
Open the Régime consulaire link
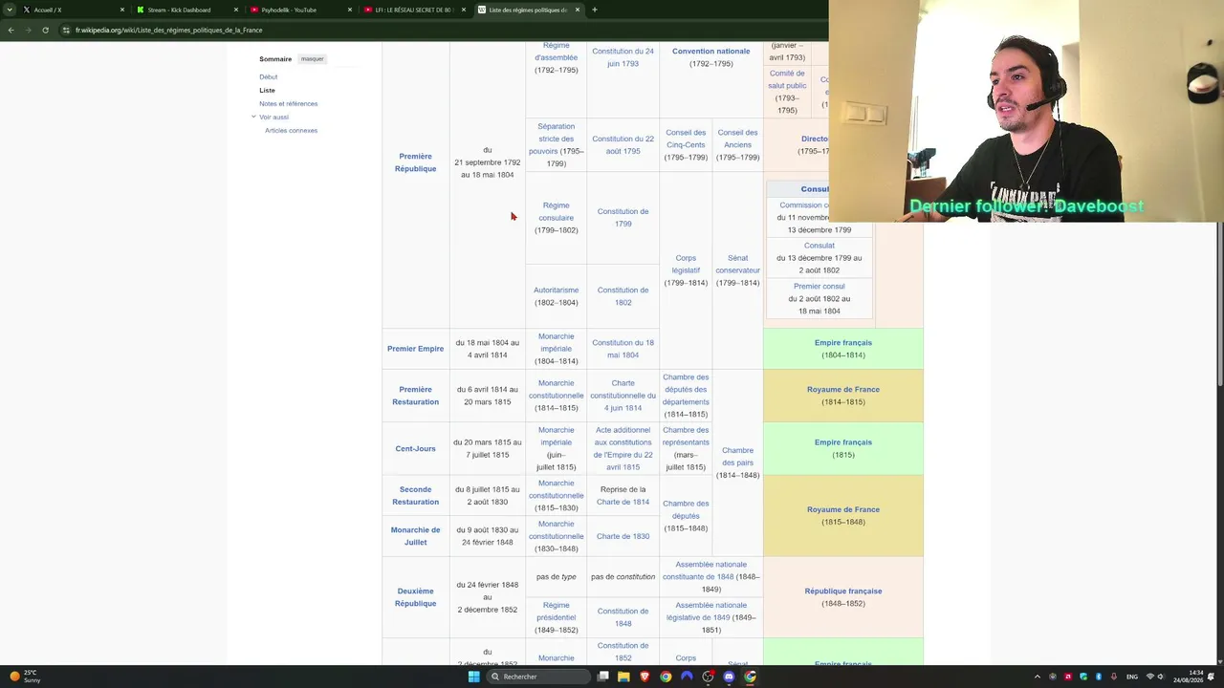click(556, 211)
